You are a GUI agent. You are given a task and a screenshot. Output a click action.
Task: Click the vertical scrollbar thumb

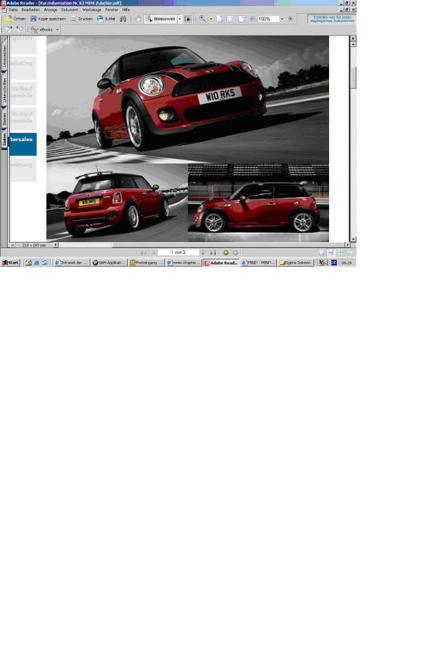click(353, 78)
